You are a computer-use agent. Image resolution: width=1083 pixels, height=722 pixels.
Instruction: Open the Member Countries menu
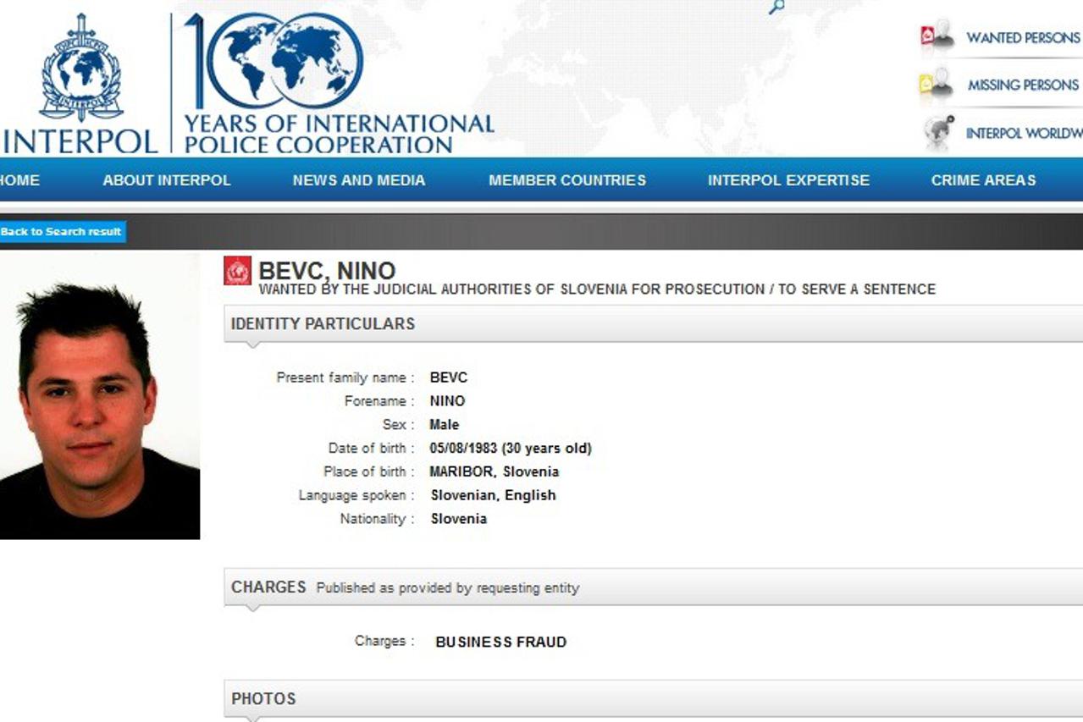point(567,180)
